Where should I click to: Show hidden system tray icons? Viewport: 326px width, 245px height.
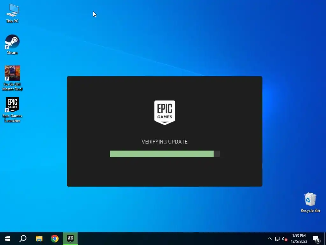(269, 239)
